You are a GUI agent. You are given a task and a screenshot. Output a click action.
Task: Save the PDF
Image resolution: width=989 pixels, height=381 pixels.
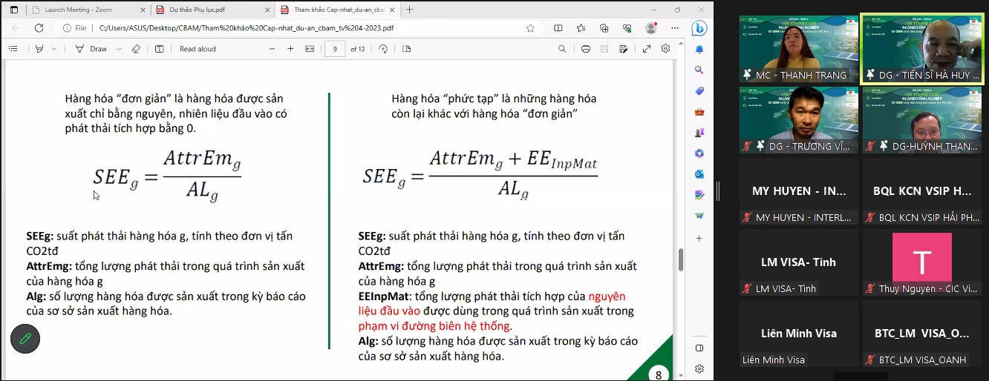click(x=604, y=49)
